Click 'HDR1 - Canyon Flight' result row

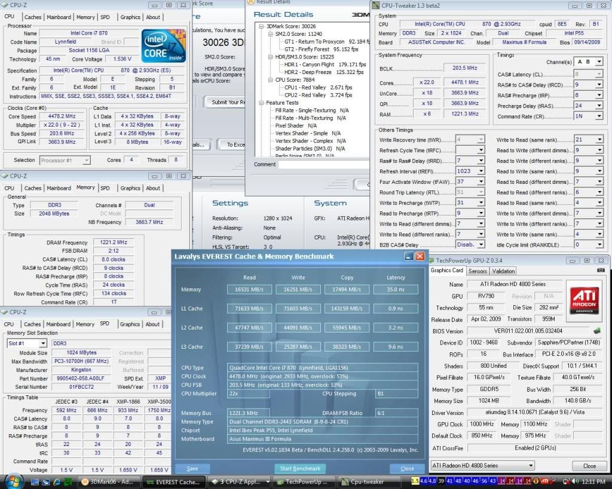point(325,64)
